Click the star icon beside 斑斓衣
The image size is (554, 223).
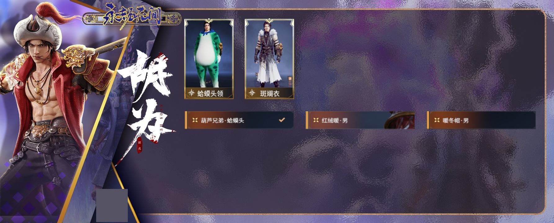(252, 93)
